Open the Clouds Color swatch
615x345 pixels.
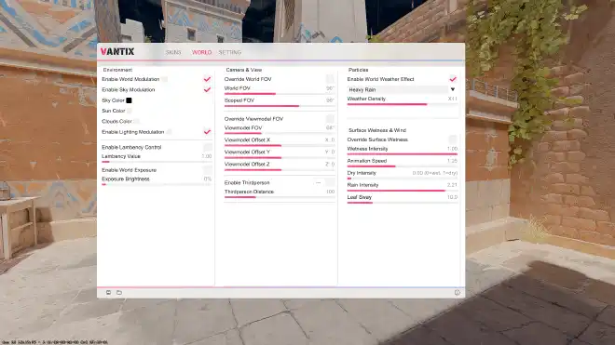coord(136,122)
